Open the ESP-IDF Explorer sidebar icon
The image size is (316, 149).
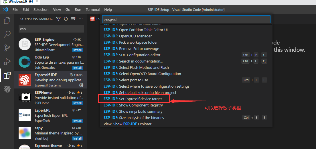pos(7,89)
